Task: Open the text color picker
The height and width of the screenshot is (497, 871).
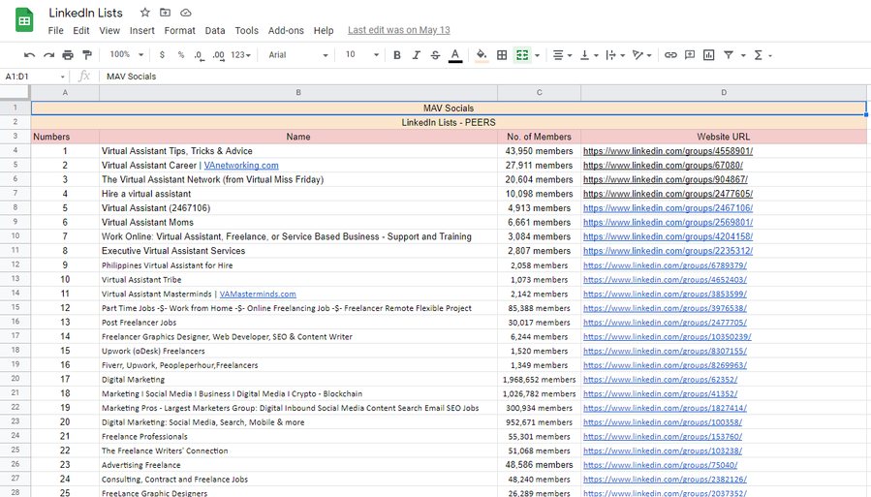Action: [x=455, y=55]
